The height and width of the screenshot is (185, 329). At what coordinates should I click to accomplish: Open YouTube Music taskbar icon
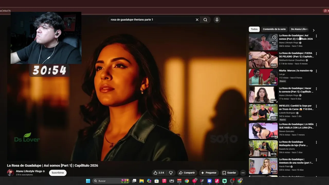[x=195, y=181]
